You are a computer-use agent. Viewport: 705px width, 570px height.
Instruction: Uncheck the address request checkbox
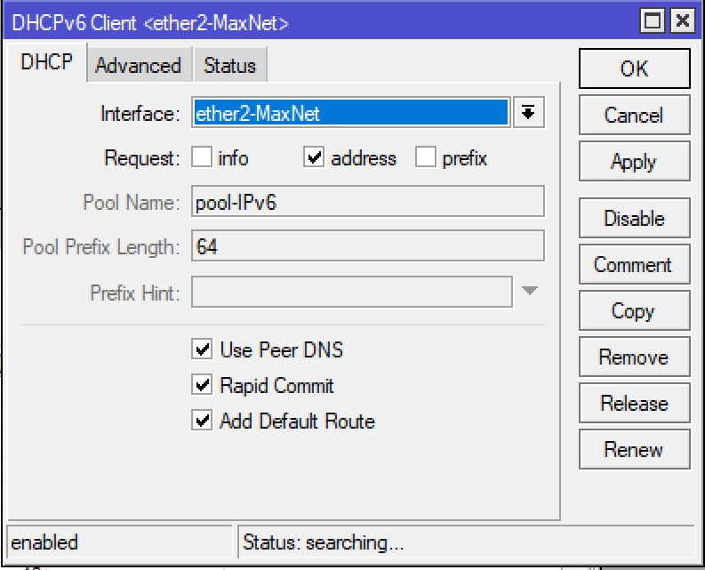(x=314, y=157)
